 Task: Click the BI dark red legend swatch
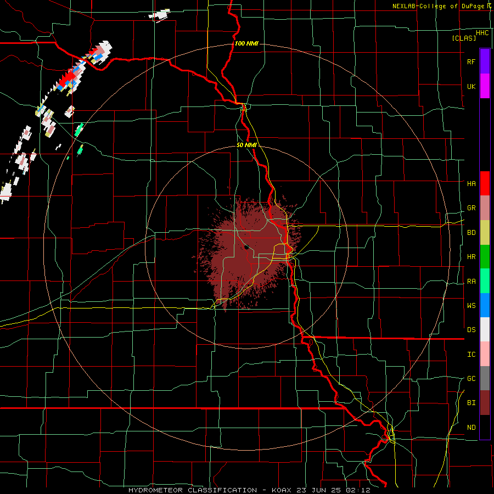[x=485, y=403]
